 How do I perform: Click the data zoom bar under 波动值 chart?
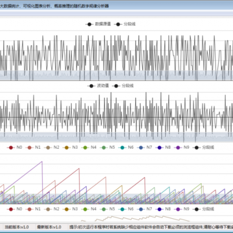click(116, 137)
